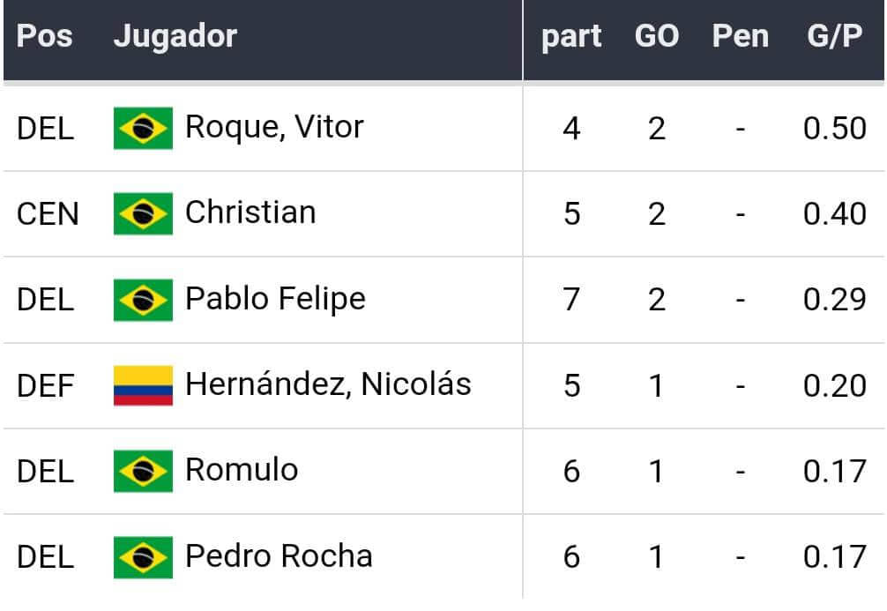The image size is (887, 611).
Task: Click Brazil flag next to Christian
Action: (x=143, y=214)
